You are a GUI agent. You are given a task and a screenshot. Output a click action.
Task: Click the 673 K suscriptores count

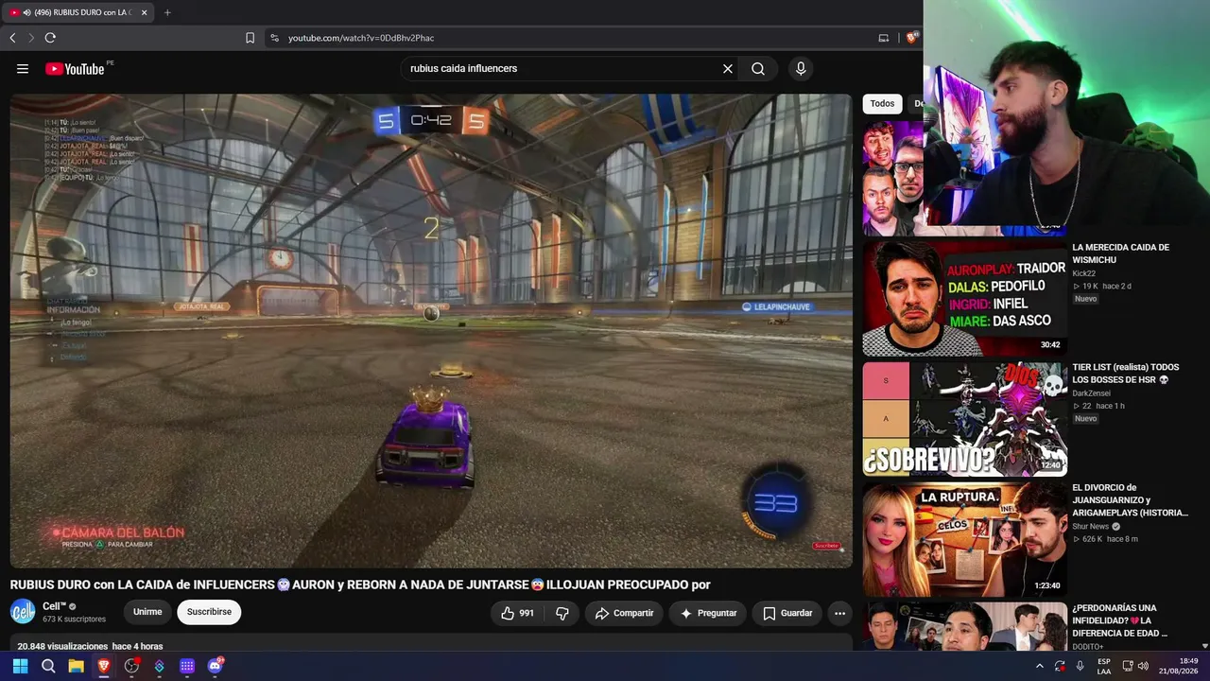[74, 620]
